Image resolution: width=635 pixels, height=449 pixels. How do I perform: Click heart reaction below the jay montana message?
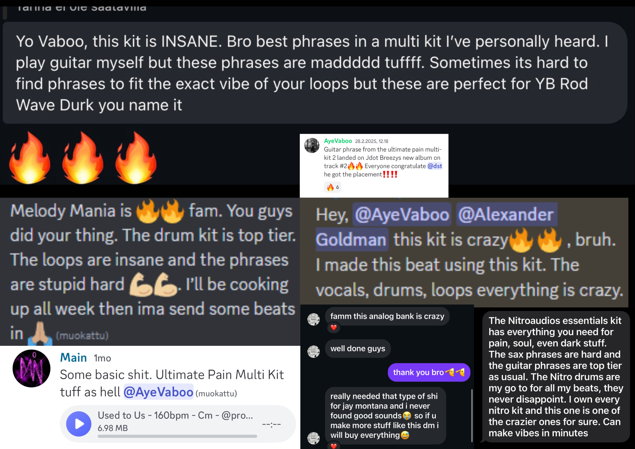333,446
